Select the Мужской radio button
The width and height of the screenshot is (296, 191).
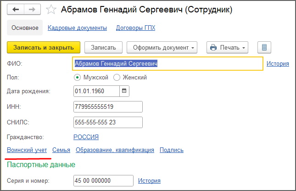77,78
